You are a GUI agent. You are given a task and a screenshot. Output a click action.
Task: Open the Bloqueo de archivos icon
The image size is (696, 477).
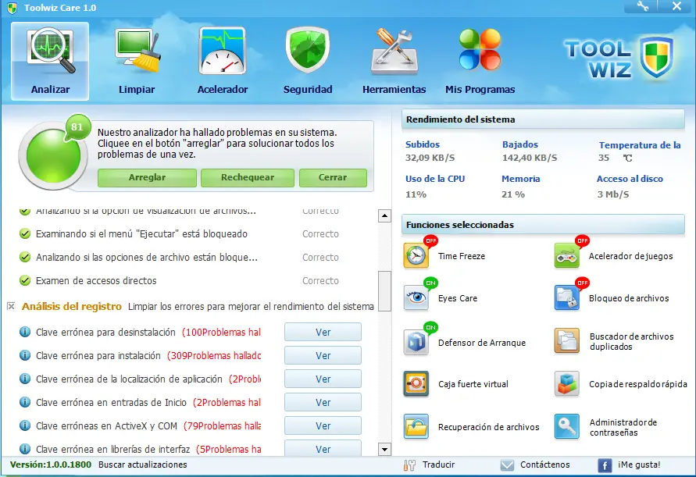(x=567, y=297)
